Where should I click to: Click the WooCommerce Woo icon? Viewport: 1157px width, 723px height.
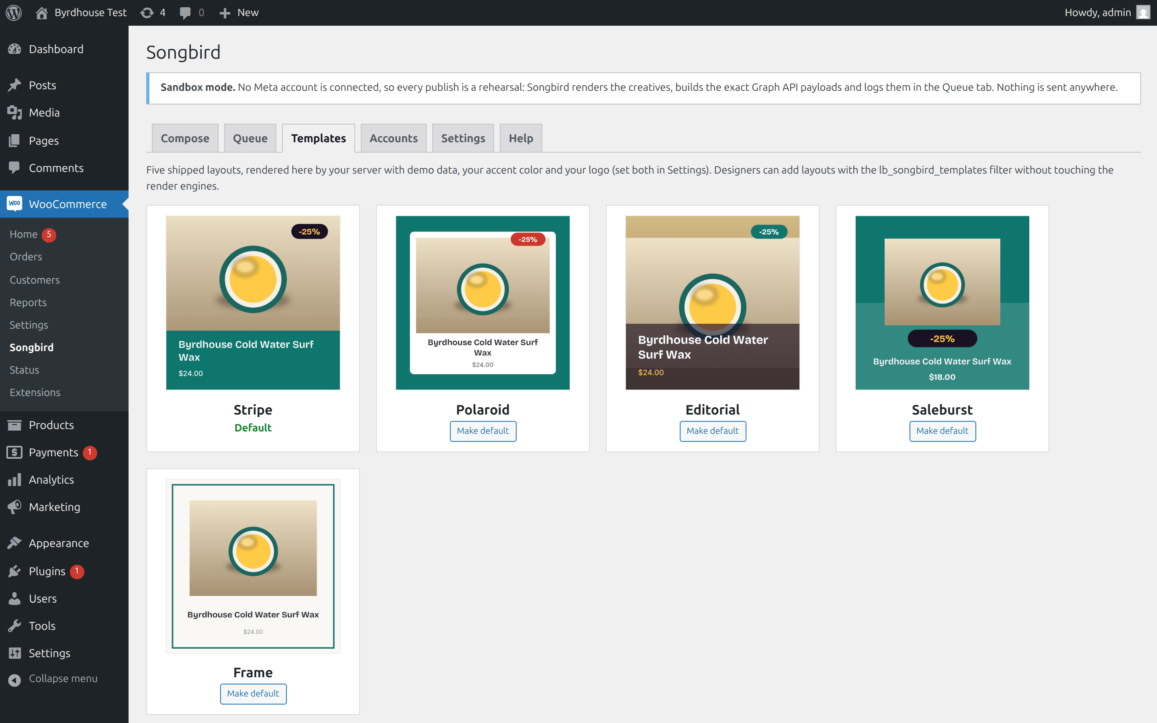click(x=14, y=204)
